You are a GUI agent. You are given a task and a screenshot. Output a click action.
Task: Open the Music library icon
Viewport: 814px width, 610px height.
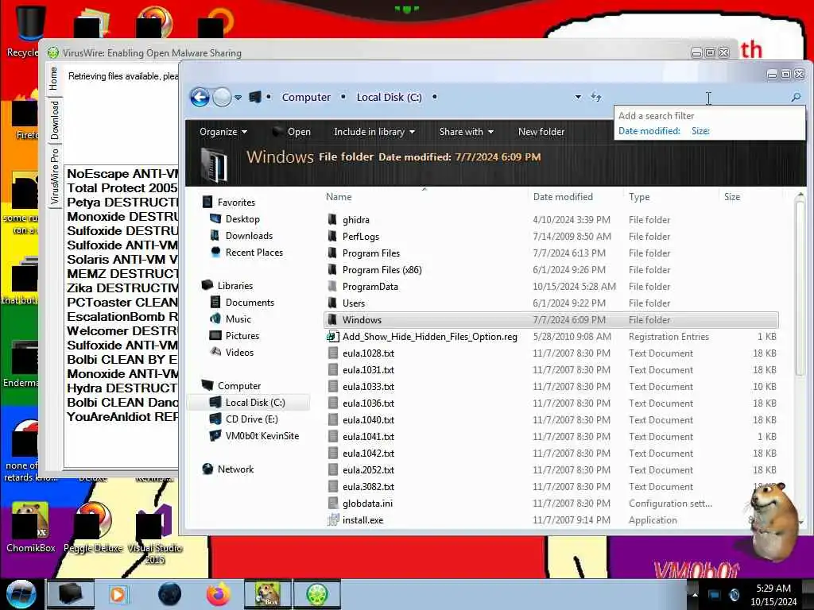215,319
